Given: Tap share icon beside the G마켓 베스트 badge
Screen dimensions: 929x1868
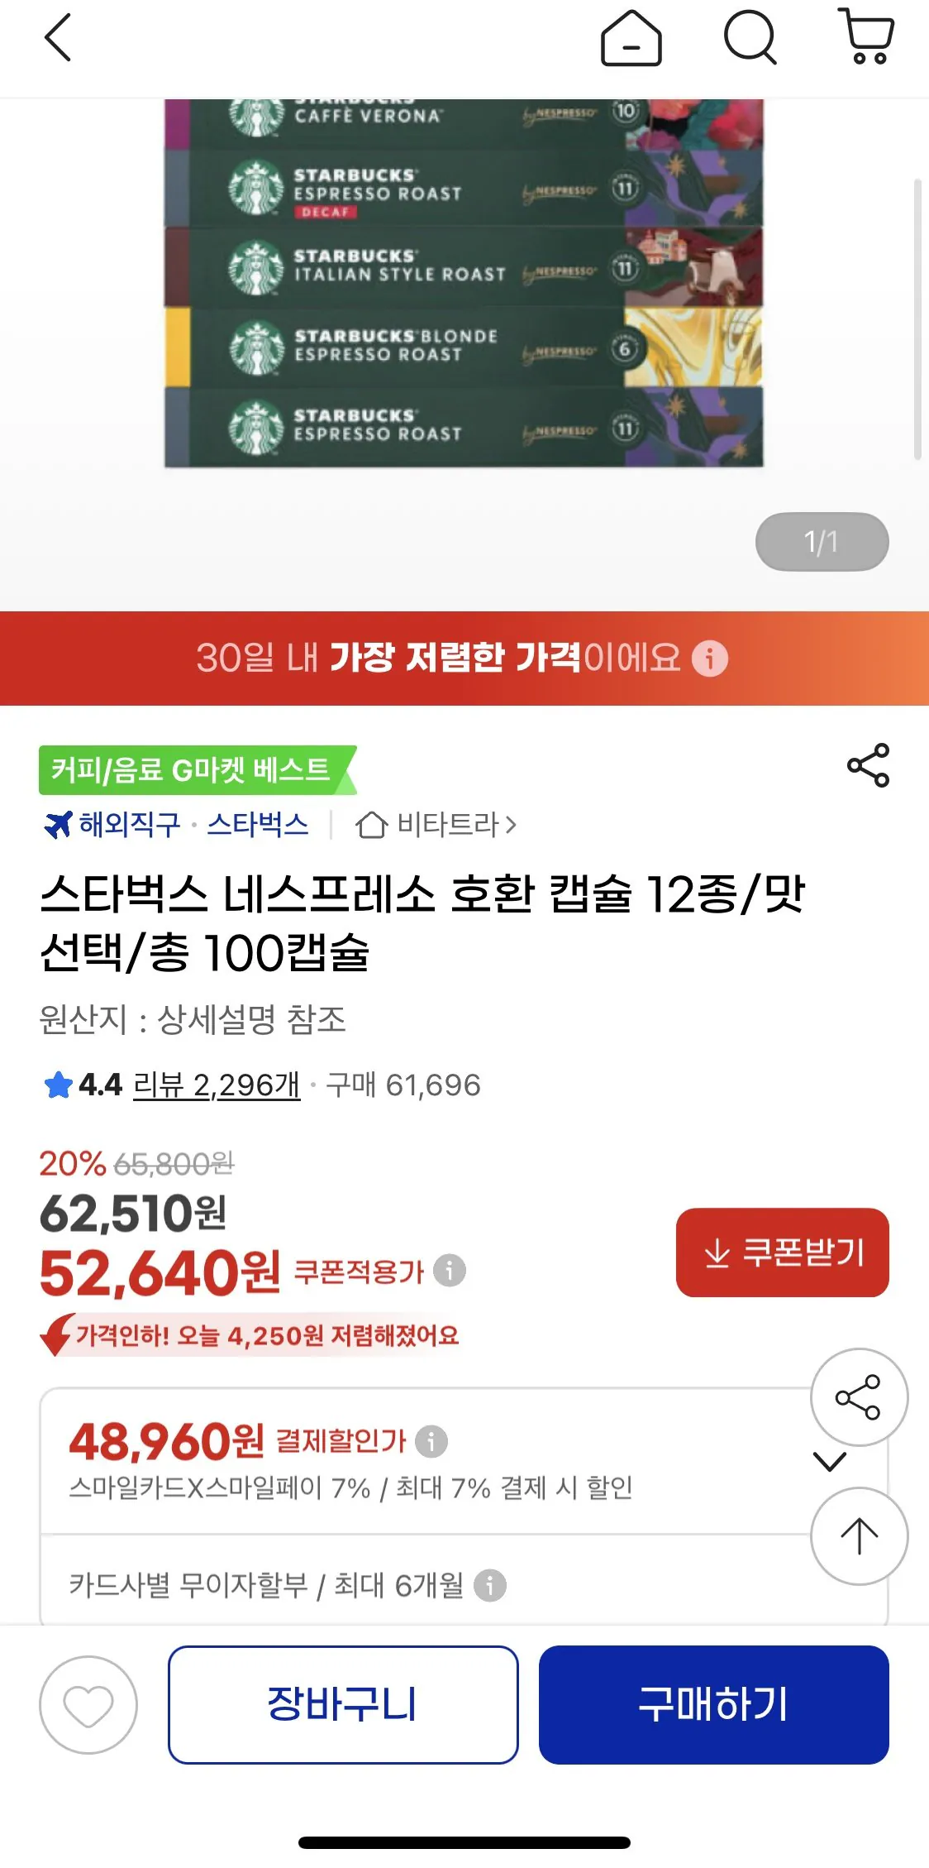Looking at the screenshot, I should [x=868, y=765].
